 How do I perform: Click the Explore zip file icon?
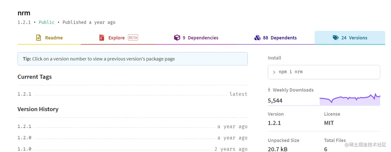[102, 38]
